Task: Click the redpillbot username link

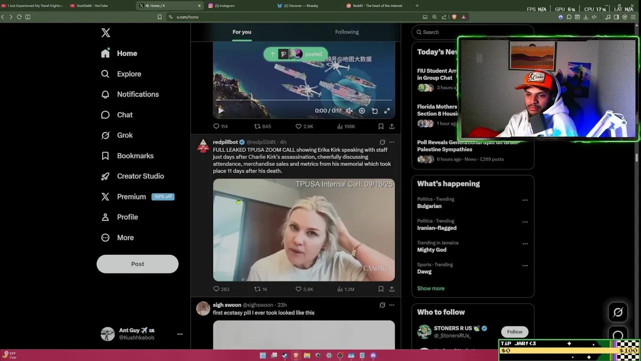Action: click(225, 142)
